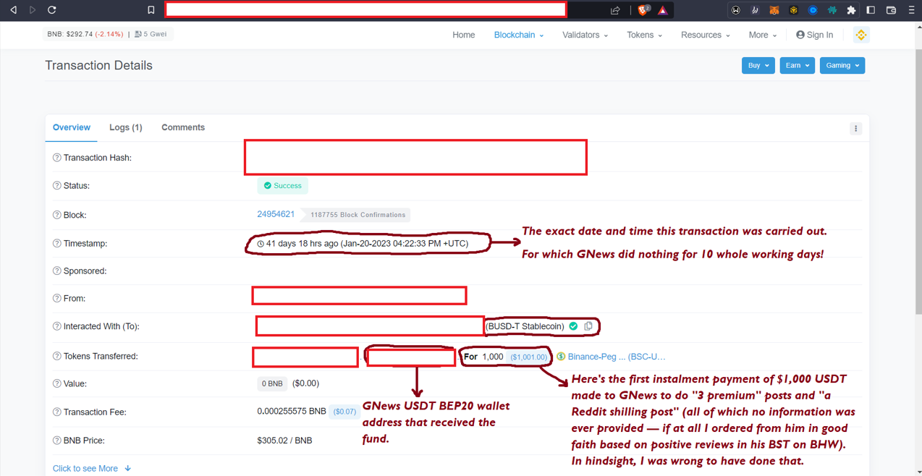The width and height of the screenshot is (922, 476).
Task: Switch to the Comments tab
Action: [x=183, y=127]
